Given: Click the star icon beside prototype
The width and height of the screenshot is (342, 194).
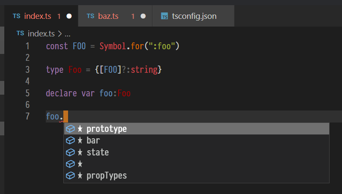Looking at the screenshot, I should pyautogui.click(x=80, y=128).
